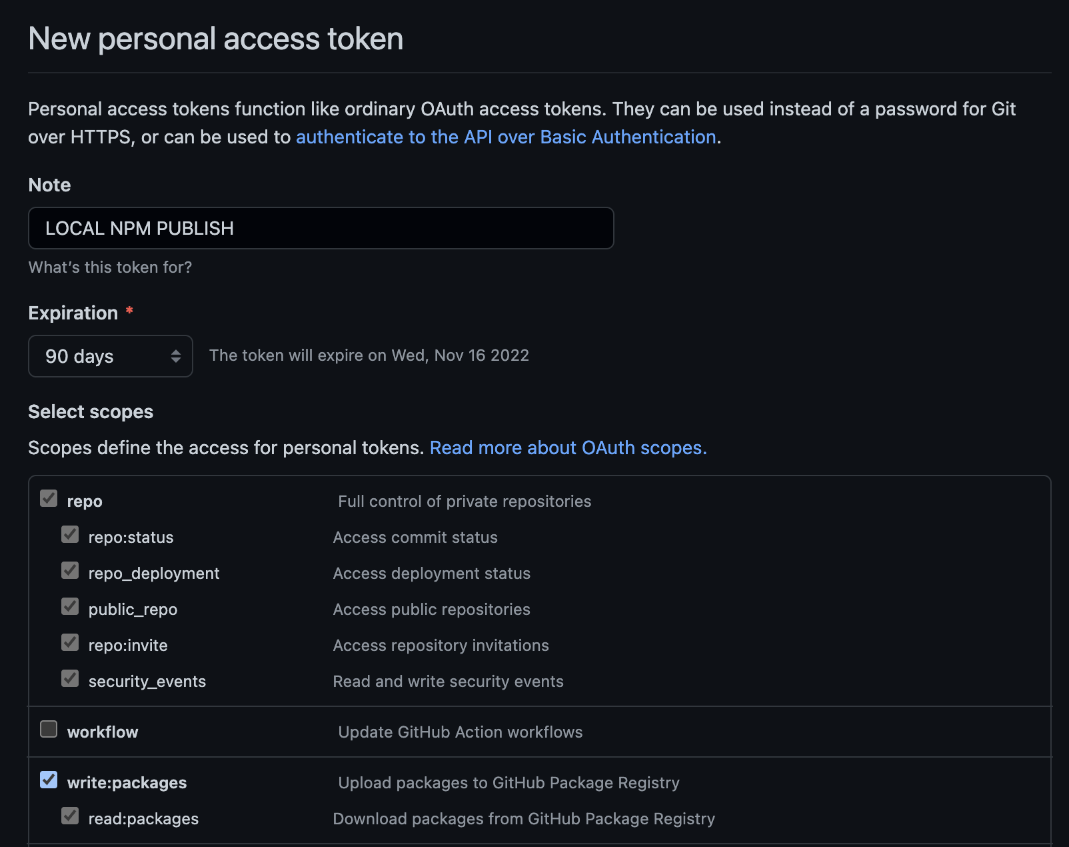
Task: Click the public_repo scope label
Action: 133,610
